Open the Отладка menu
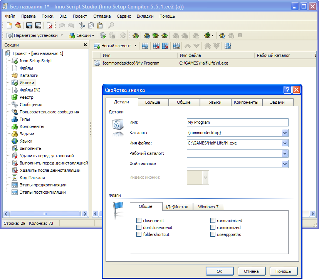Viewport: 319px width, 279px height. click(102, 16)
